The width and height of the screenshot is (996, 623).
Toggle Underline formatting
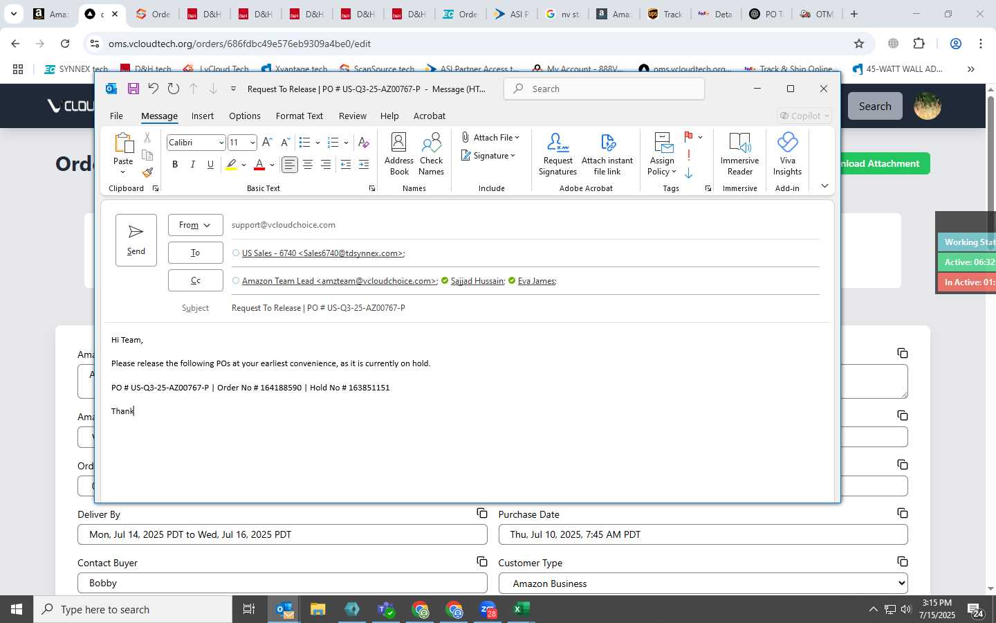click(211, 164)
